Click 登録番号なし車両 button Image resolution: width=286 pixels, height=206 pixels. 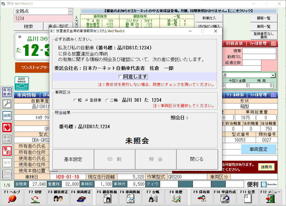pyautogui.click(x=264, y=35)
